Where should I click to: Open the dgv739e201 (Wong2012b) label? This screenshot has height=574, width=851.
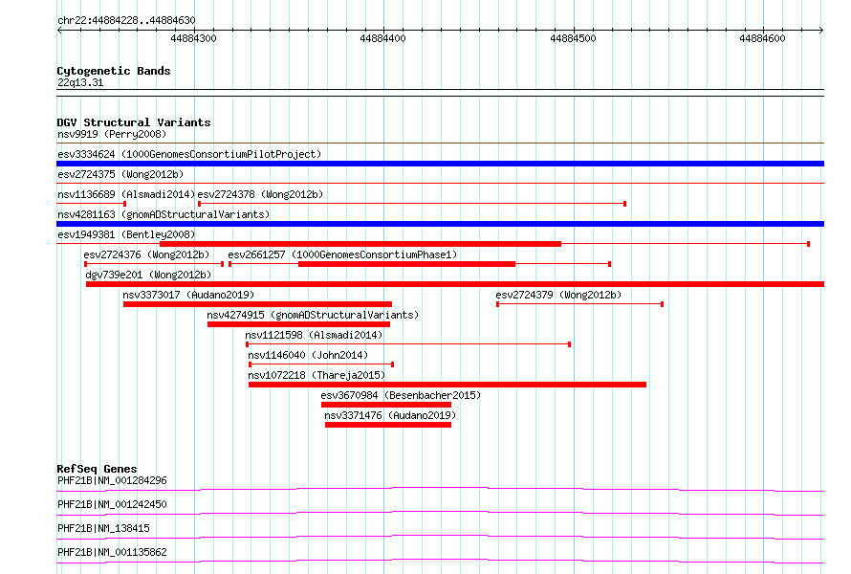148,275
